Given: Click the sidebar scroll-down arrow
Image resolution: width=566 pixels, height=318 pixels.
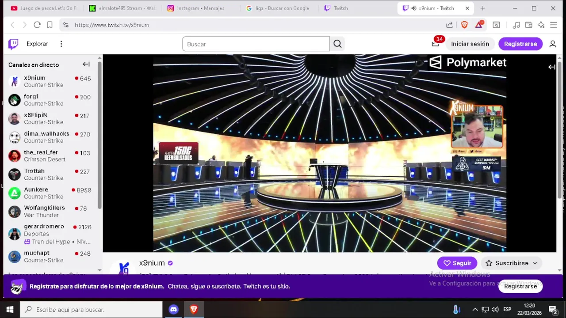Looking at the screenshot, I should click(99, 270).
